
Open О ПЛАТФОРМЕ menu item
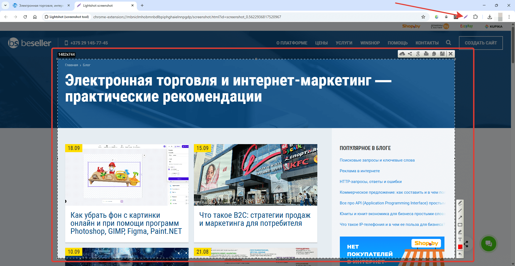tap(292, 43)
